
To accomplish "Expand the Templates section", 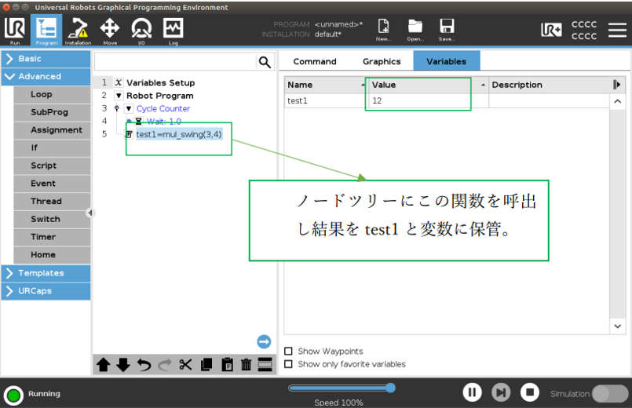I will 46,273.
